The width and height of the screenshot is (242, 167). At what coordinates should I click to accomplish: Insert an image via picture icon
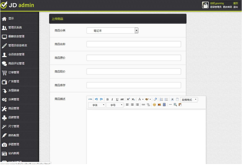click(x=159, y=105)
